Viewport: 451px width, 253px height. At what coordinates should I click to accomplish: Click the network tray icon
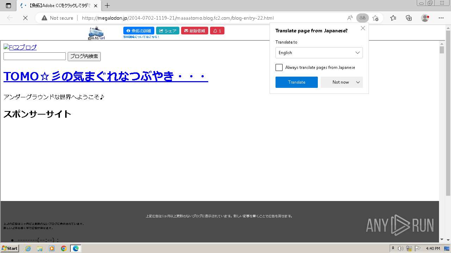[x=409, y=248]
